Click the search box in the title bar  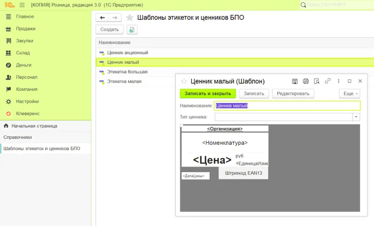[x=337, y=5]
